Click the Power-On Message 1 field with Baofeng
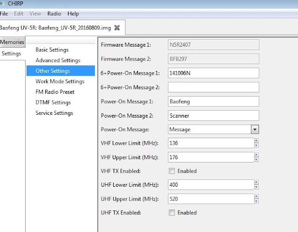This screenshot has height=232, width=298. coord(213,101)
